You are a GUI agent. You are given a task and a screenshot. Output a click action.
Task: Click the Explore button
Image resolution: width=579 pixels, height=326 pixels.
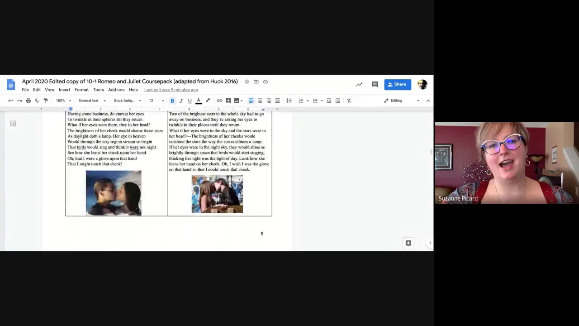408,243
